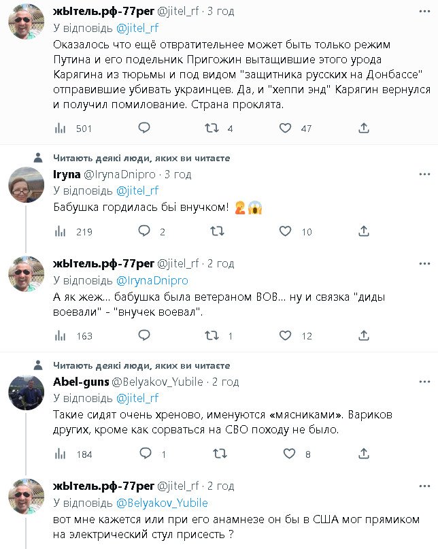
Task: Reply to the first tweet about Карягин
Action: tap(144, 128)
